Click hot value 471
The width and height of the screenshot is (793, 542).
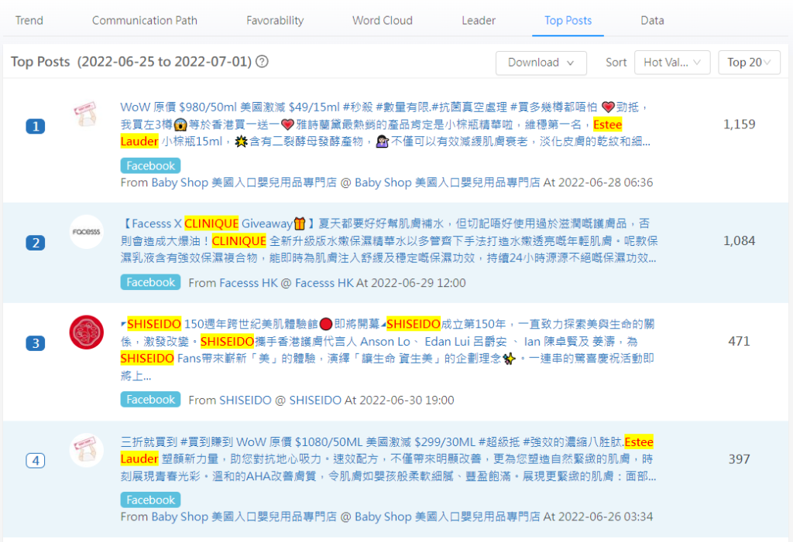click(x=739, y=342)
